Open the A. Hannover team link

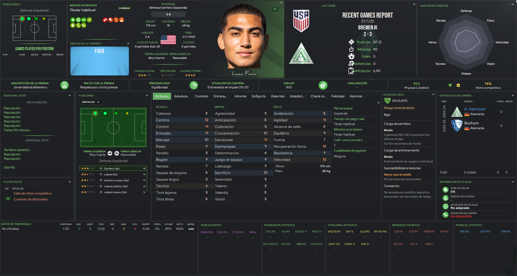click(475, 109)
